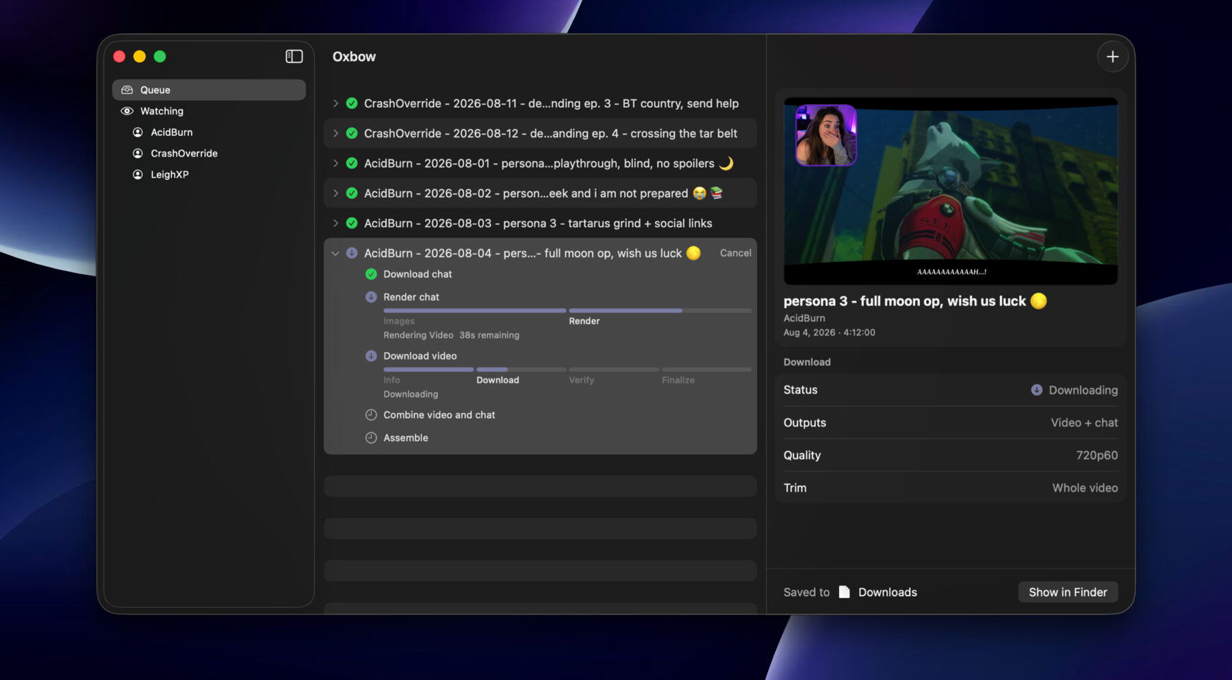Click the AcidBurn author name under video title

click(x=804, y=318)
